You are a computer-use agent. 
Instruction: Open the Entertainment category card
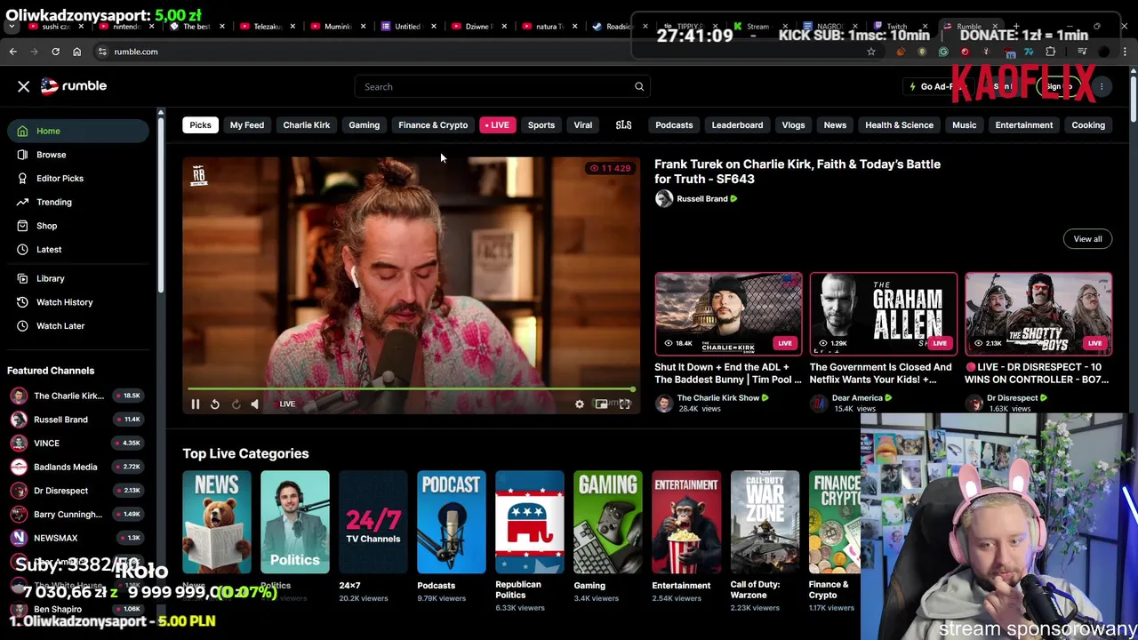point(686,523)
